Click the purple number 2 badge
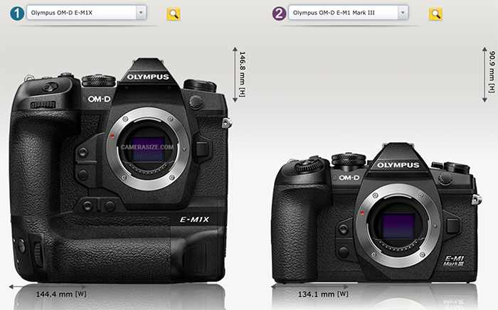498x310 pixels. pos(279,13)
